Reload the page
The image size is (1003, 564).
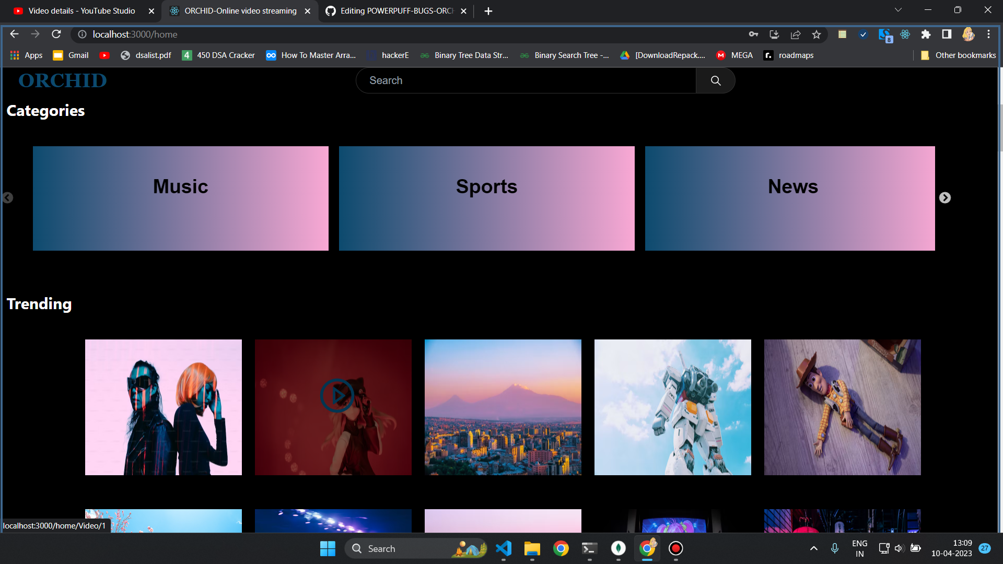[x=56, y=34]
